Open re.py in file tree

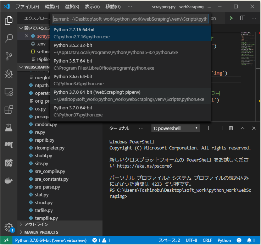40,132
